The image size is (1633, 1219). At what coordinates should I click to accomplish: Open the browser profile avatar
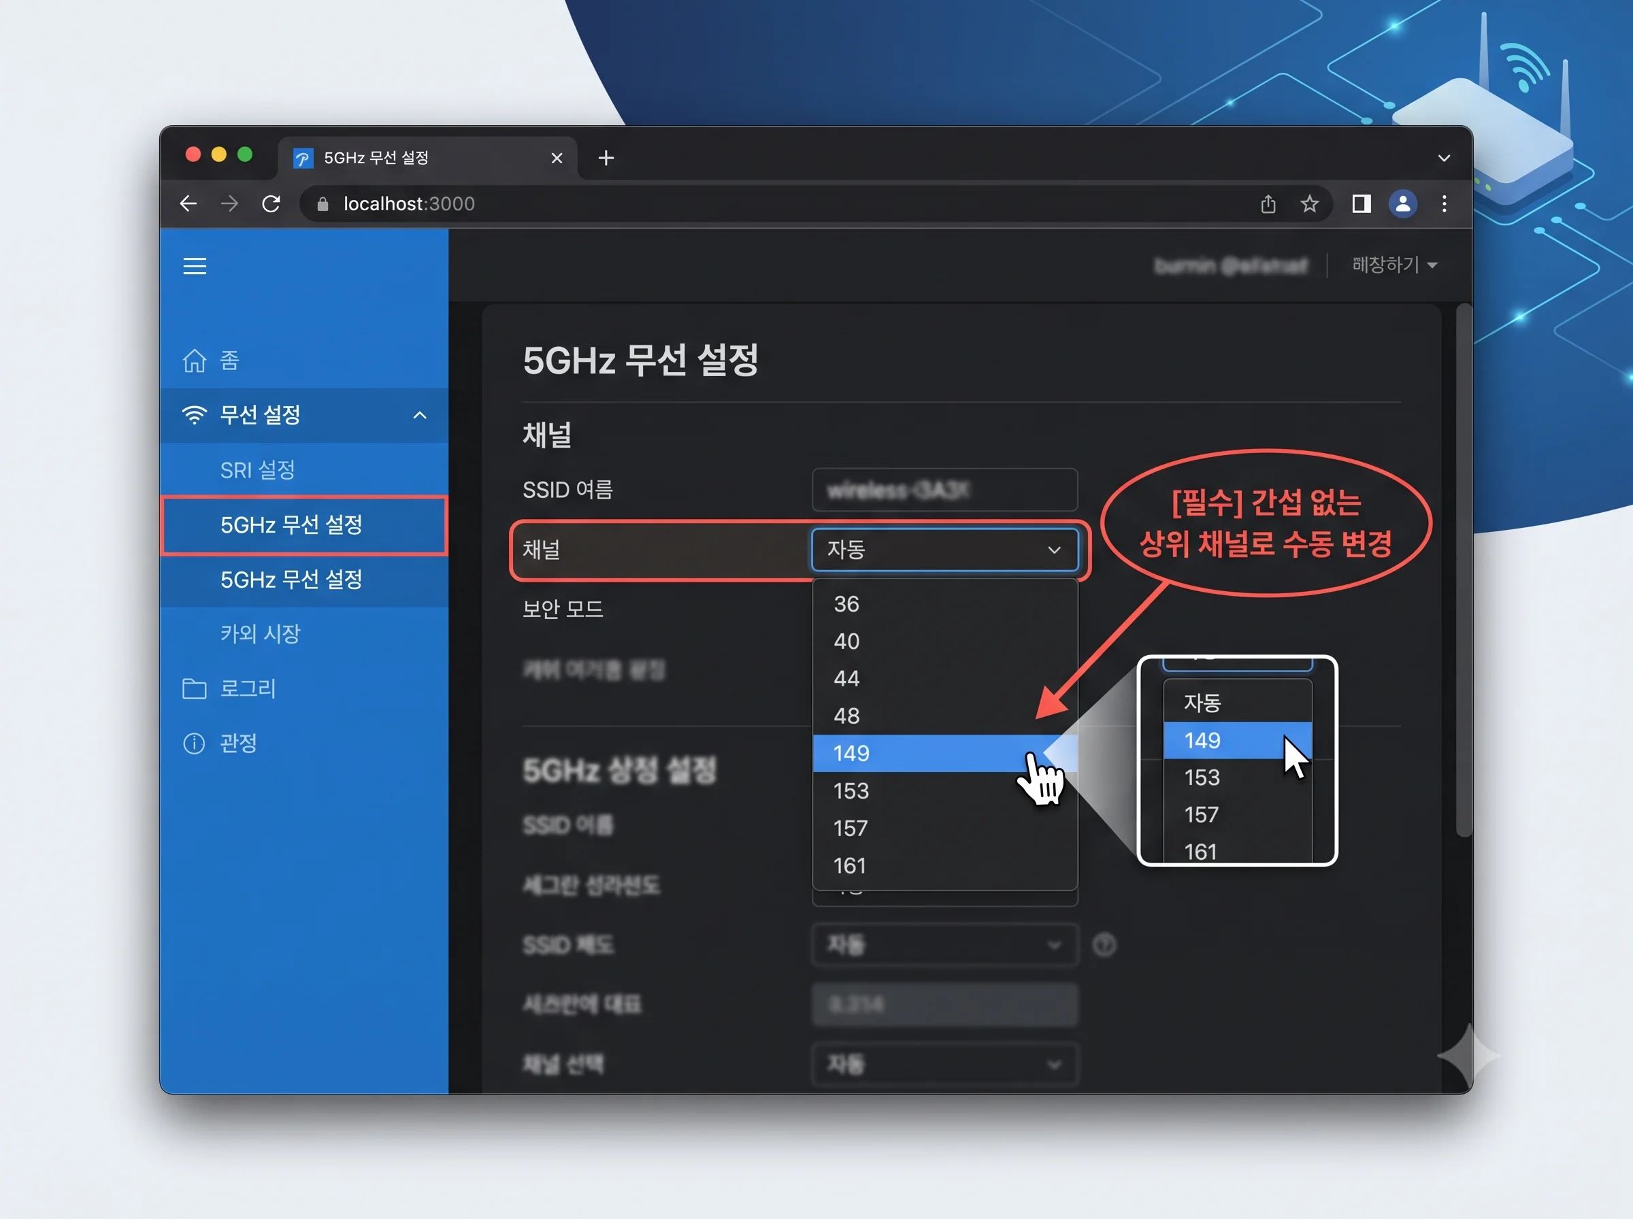(1403, 203)
